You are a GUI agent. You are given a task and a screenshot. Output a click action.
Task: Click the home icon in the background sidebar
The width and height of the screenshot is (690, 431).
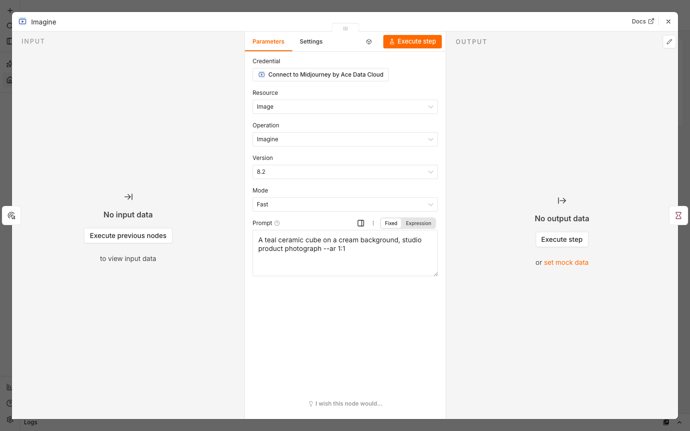(10, 80)
